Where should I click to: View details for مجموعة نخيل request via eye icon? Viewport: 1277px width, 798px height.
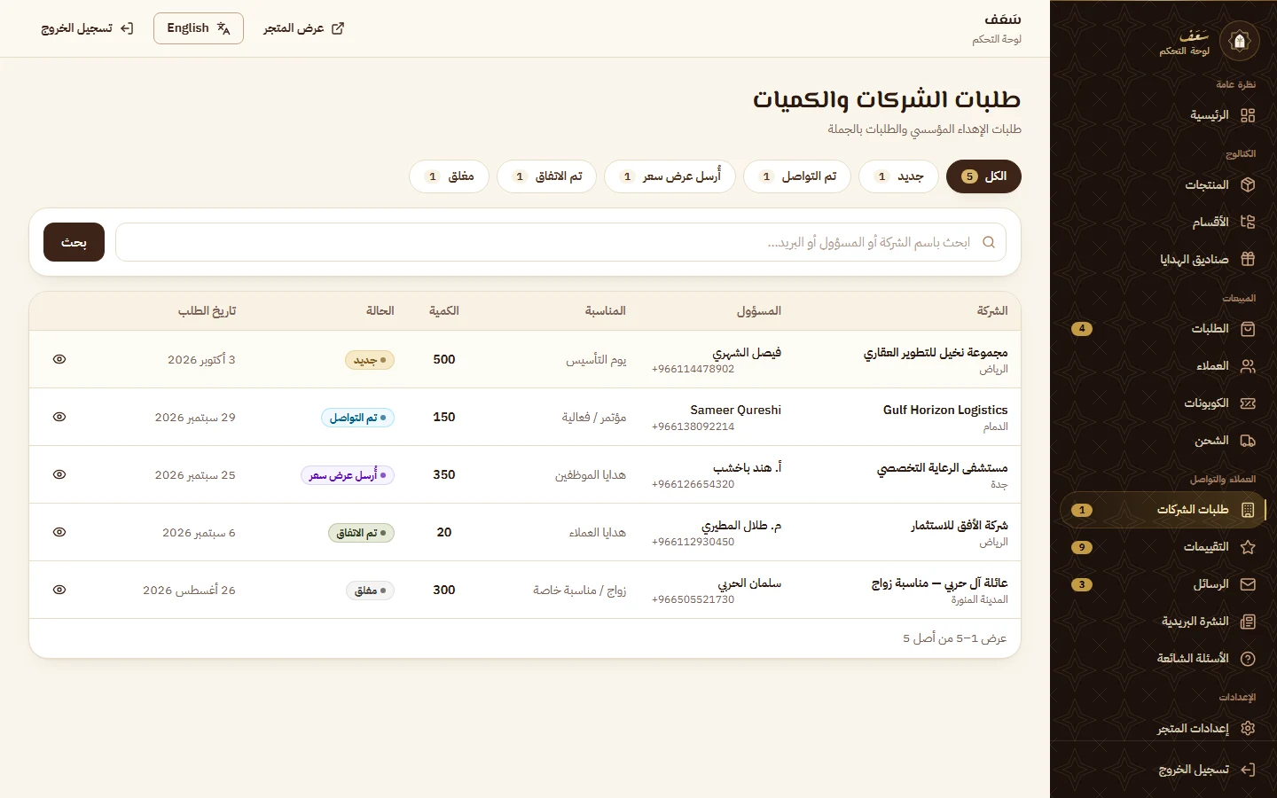point(59,359)
